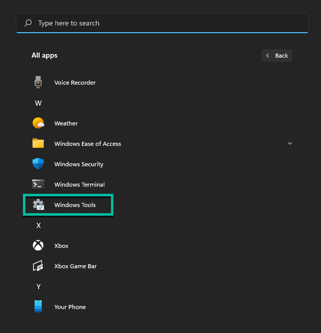This screenshot has height=333, width=321.
Task: Click the search magnifier icon
Action: (28, 23)
